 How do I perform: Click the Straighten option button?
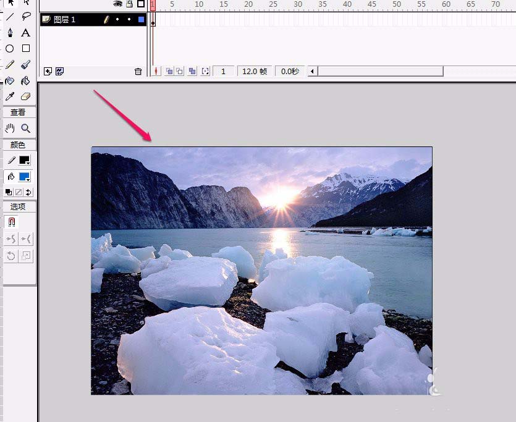pyautogui.click(x=26, y=239)
